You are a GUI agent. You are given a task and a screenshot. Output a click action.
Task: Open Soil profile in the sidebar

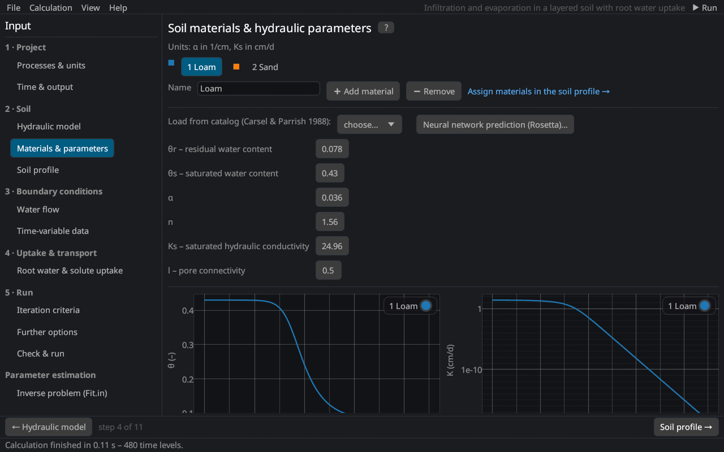[38, 169]
